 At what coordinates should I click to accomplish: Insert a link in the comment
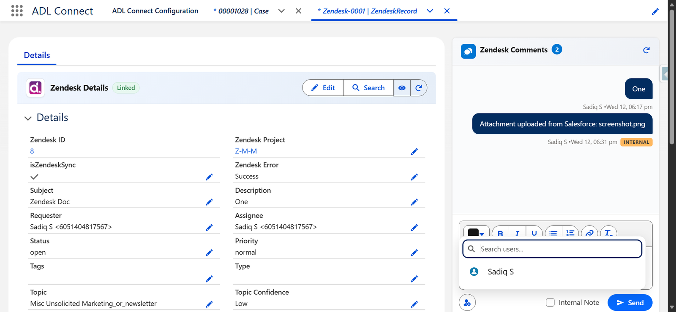[589, 232]
